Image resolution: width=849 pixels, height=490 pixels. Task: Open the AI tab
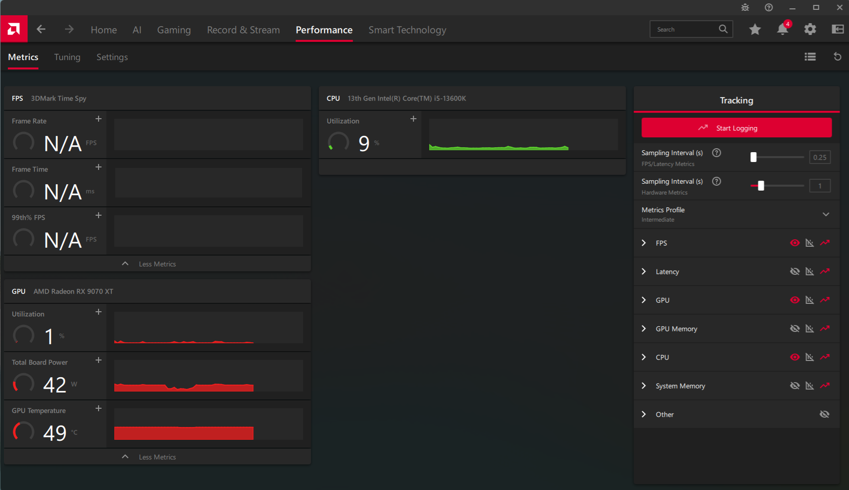pyautogui.click(x=137, y=30)
